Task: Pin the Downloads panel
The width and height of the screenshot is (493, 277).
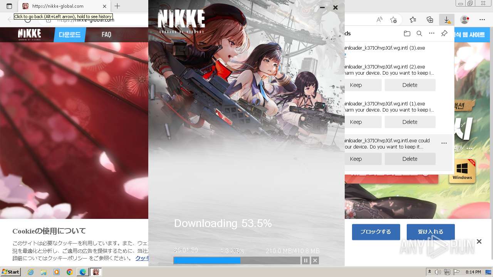Action: (x=444, y=33)
